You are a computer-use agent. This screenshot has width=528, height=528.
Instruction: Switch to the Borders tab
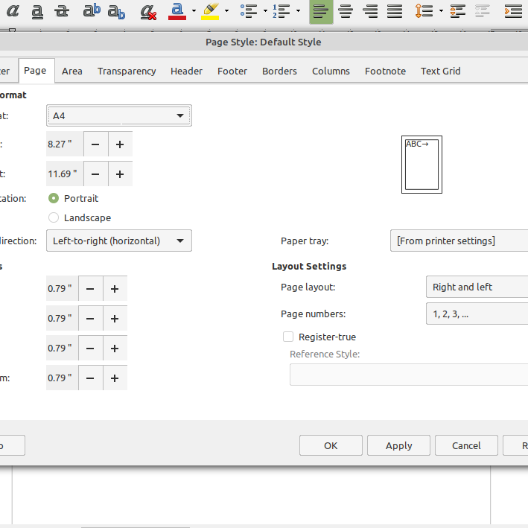279,71
